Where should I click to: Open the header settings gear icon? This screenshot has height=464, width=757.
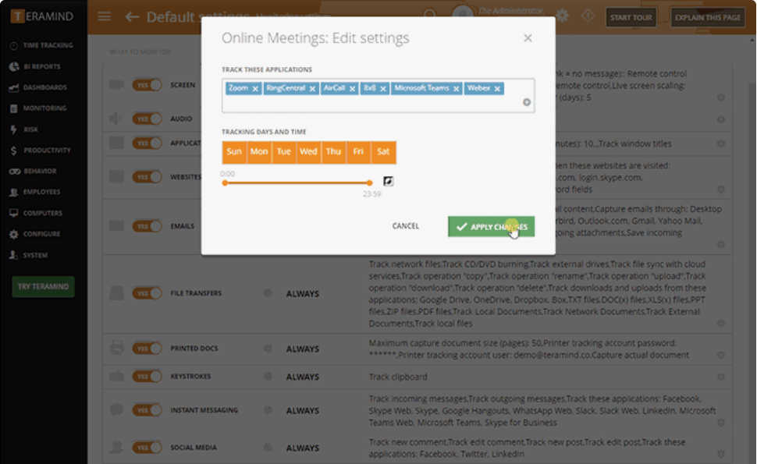563,16
